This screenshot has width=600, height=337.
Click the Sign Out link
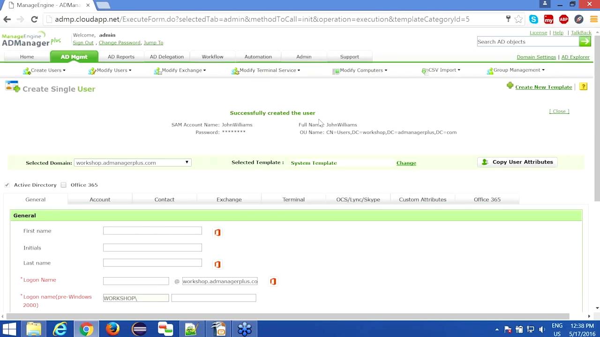(83, 43)
